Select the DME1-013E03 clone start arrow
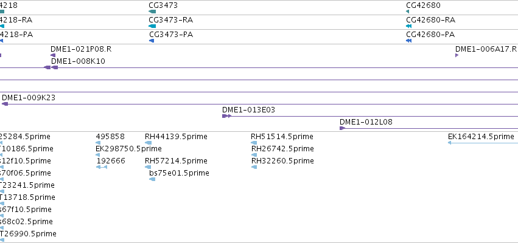 click(x=226, y=116)
